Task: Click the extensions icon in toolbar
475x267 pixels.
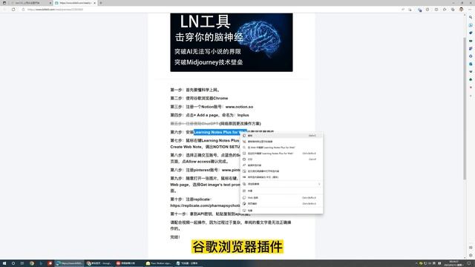Action: (427, 10)
